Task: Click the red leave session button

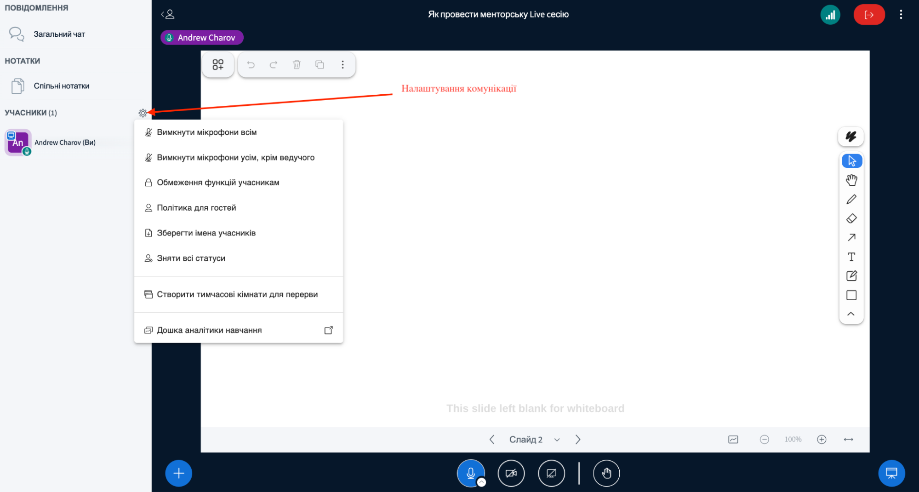Action: tap(868, 15)
